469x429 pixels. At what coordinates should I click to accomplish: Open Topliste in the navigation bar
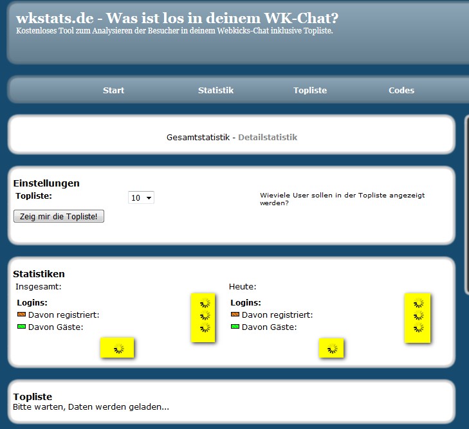click(x=310, y=91)
